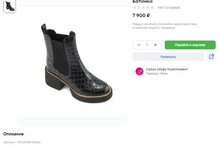Click the 'Нет отзывов' reviews link
The height and width of the screenshot is (146, 219).
click(x=169, y=8)
